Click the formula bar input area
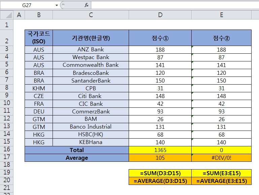The image size is (259, 195). click(x=175, y=5)
